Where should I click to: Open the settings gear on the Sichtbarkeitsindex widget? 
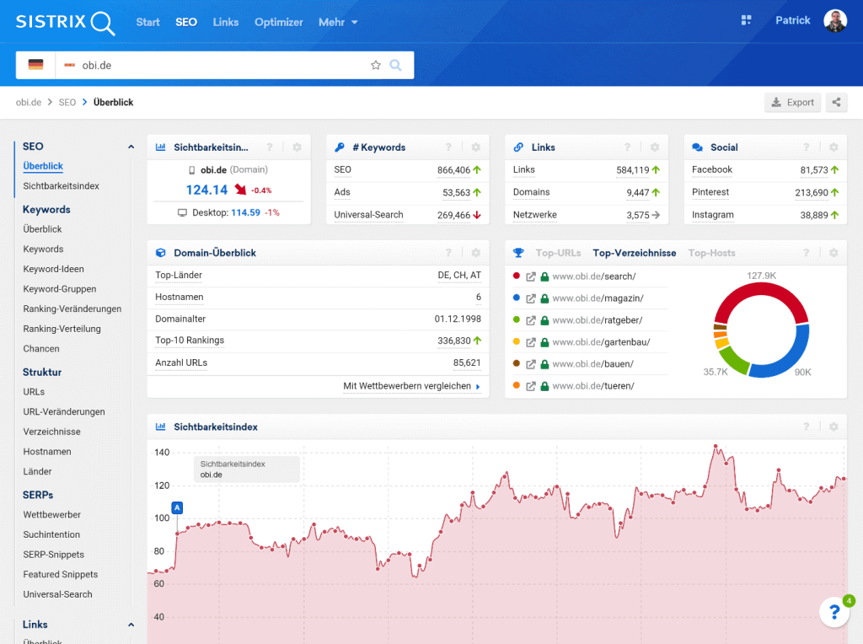coord(297,147)
